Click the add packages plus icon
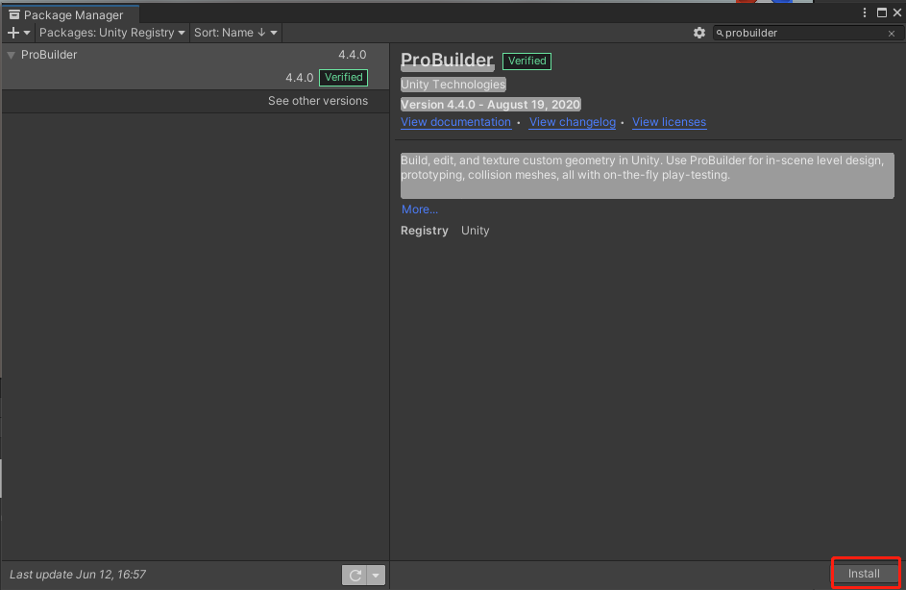The image size is (906, 590). click(12, 32)
